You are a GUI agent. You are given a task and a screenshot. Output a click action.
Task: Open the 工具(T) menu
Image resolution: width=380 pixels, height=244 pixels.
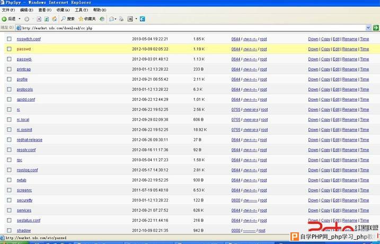coord(82,10)
